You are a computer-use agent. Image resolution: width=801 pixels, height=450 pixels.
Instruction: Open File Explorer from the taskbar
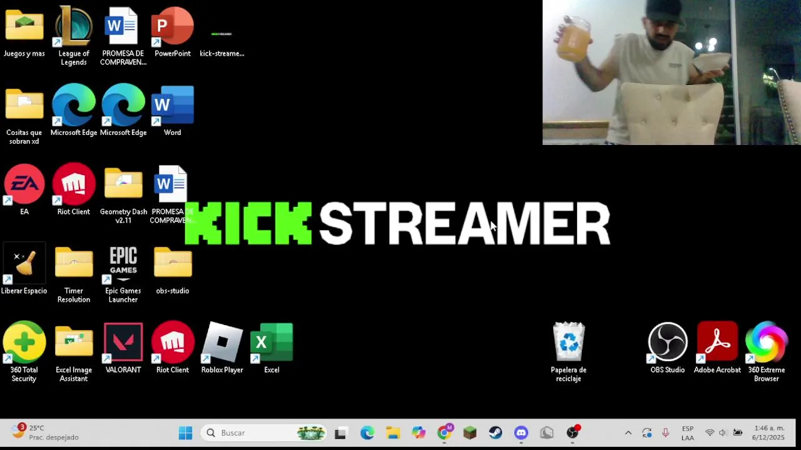point(393,432)
